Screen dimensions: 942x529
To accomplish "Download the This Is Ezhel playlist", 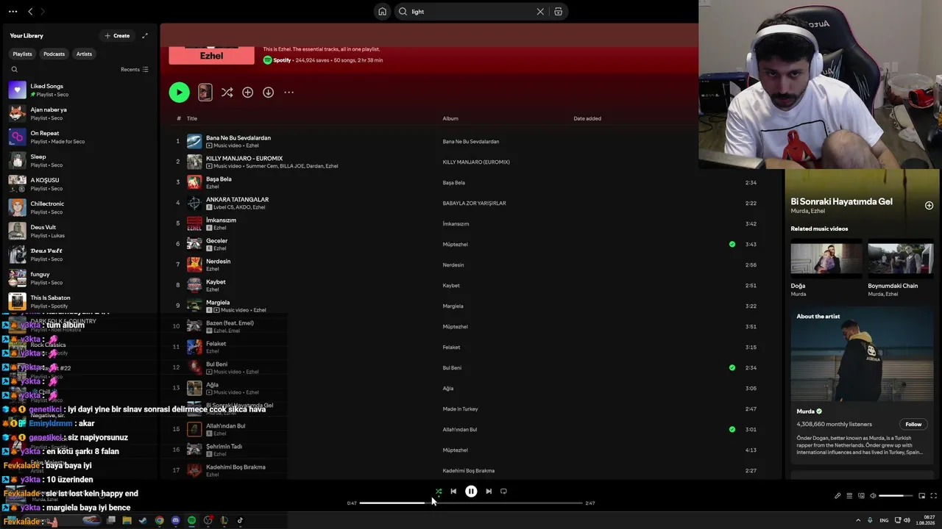I will 269,93.
